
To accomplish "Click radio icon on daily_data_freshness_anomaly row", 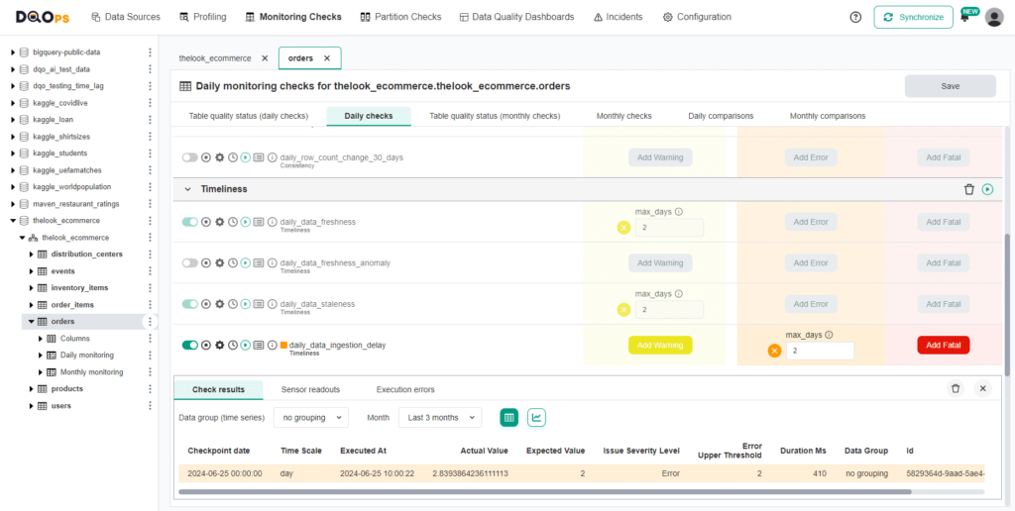I will coord(206,263).
